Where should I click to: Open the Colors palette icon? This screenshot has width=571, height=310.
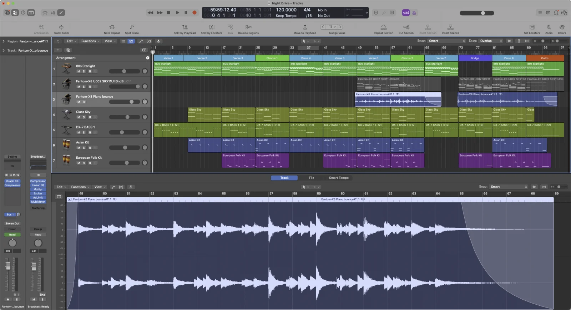click(562, 27)
